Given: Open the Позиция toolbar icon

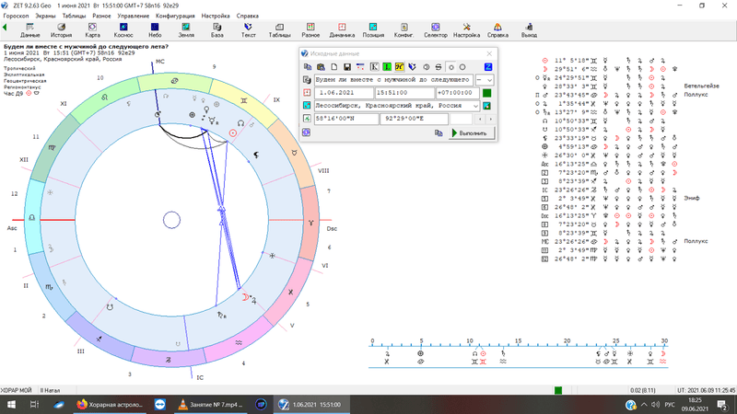Looking at the screenshot, I should click(373, 29).
